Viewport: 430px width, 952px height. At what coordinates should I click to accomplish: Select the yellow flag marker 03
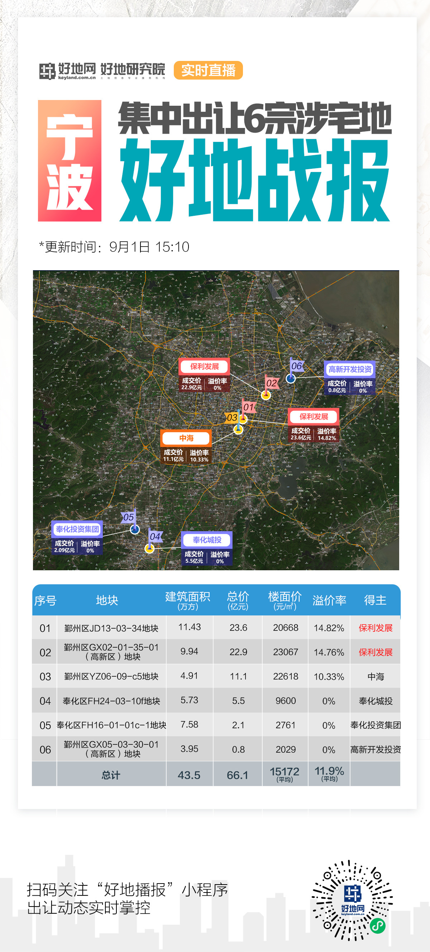pyautogui.click(x=231, y=418)
